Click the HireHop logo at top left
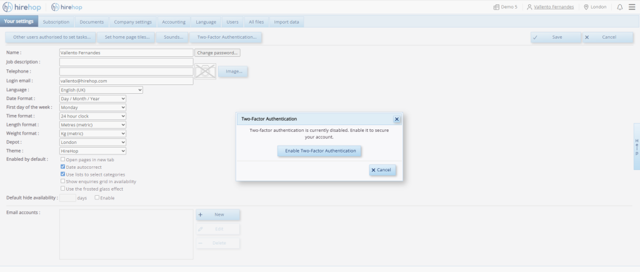640x272 pixels. coord(22,7)
